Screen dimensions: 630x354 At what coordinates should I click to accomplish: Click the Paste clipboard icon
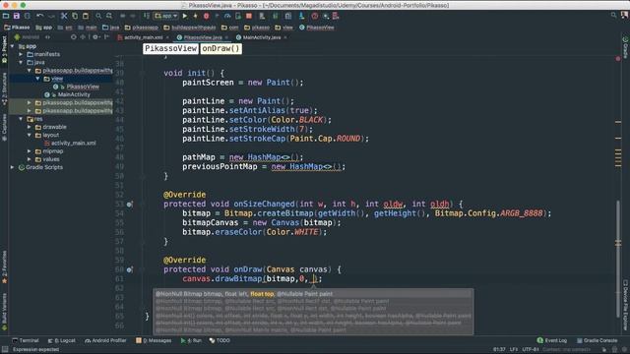(86, 16)
